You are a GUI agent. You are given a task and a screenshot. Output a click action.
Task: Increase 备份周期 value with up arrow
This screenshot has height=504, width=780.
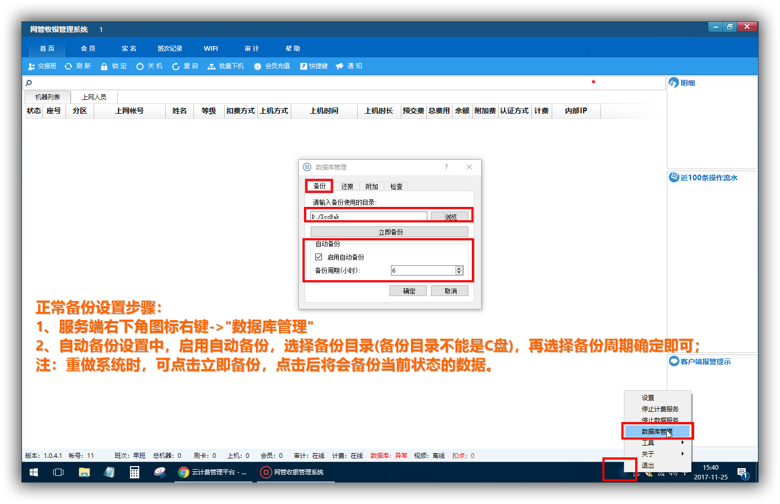coord(459,268)
